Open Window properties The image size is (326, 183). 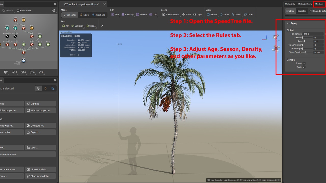pyautogui.click(x=40, y=110)
